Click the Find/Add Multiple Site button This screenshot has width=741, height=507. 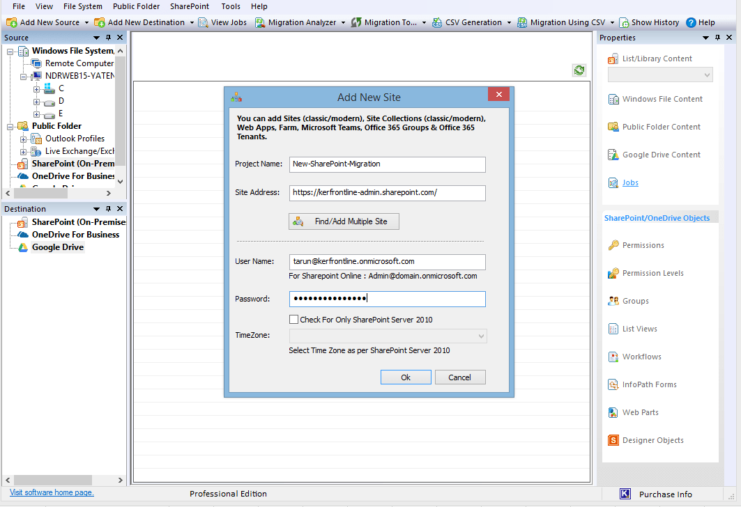[344, 221]
